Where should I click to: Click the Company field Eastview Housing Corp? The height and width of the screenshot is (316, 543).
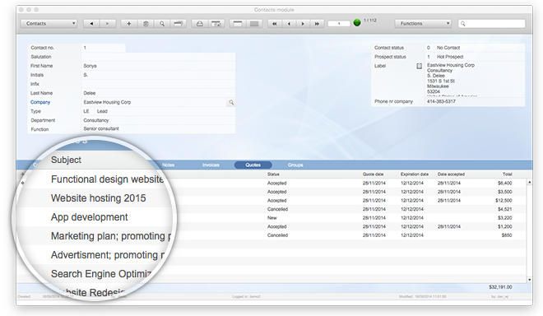pyautogui.click(x=155, y=102)
